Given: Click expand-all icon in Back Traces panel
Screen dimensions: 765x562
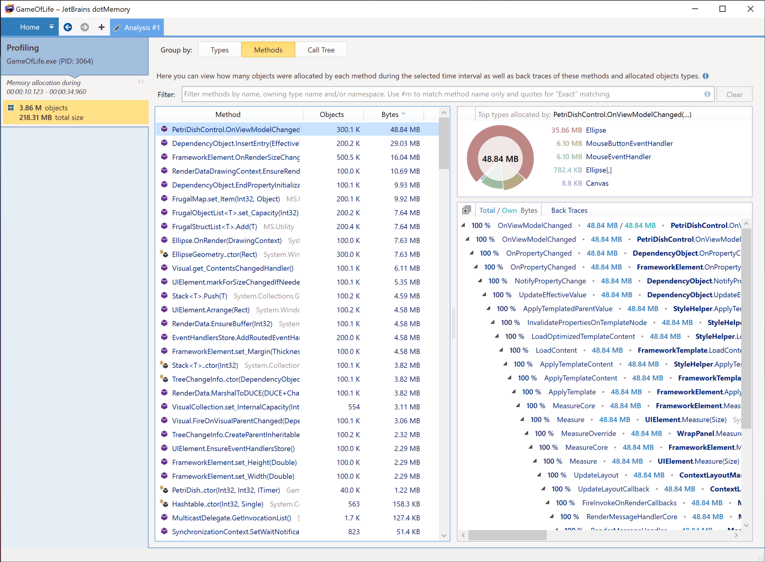Looking at the screenshot, I should (x=466, y=210).
